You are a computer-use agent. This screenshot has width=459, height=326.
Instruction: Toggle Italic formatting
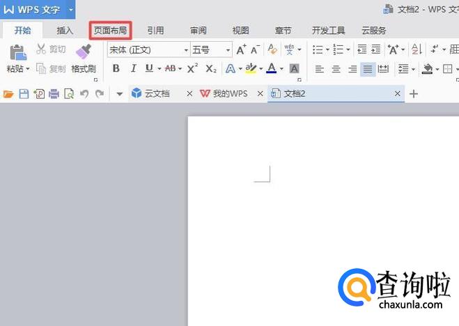click(132, 68)
